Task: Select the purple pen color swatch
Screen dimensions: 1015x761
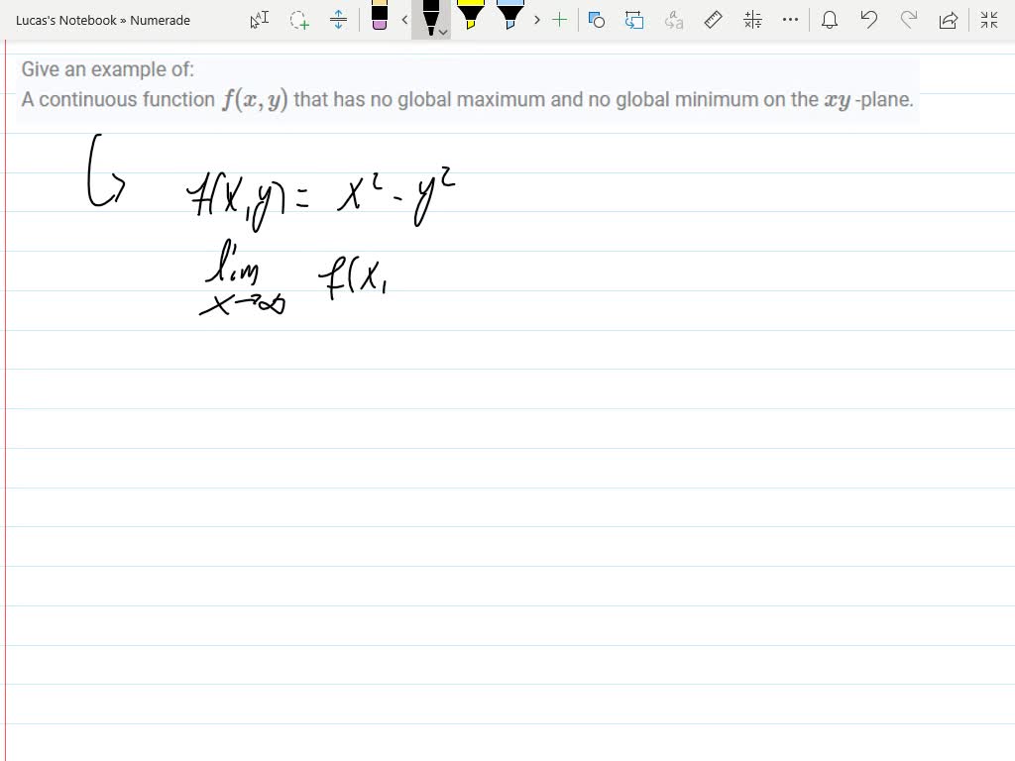Action: 380,26
